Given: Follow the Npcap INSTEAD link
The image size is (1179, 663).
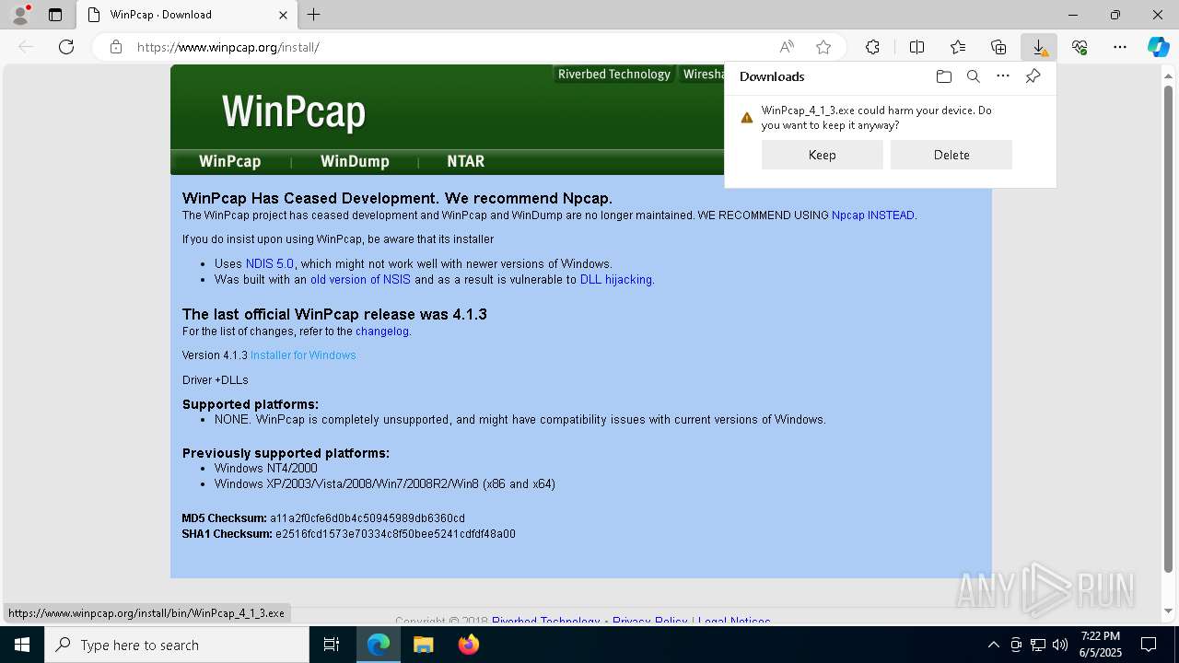Looking at the screenshot, I should tap(873, 215).
